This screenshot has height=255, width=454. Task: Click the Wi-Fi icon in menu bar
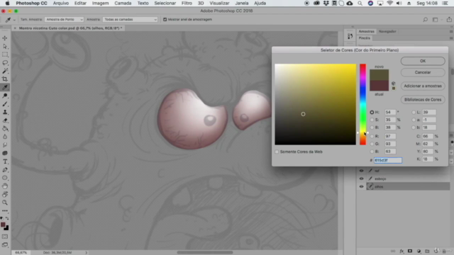(389, 3)
